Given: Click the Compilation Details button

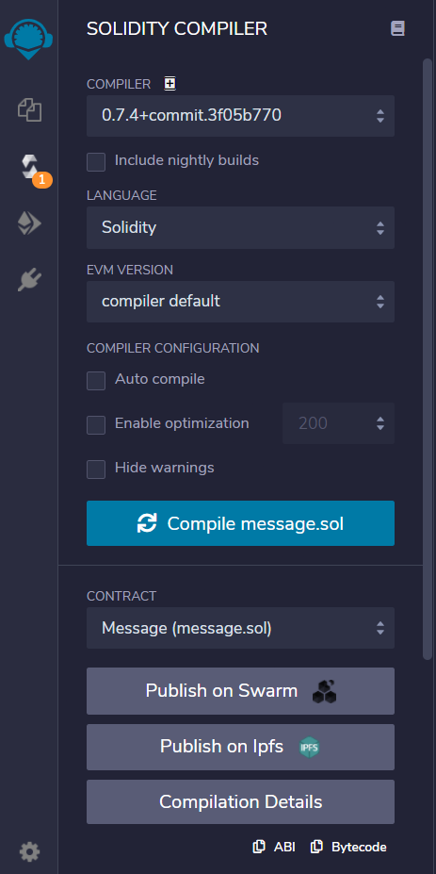Looking at the screenshot, I should (240, 802).
